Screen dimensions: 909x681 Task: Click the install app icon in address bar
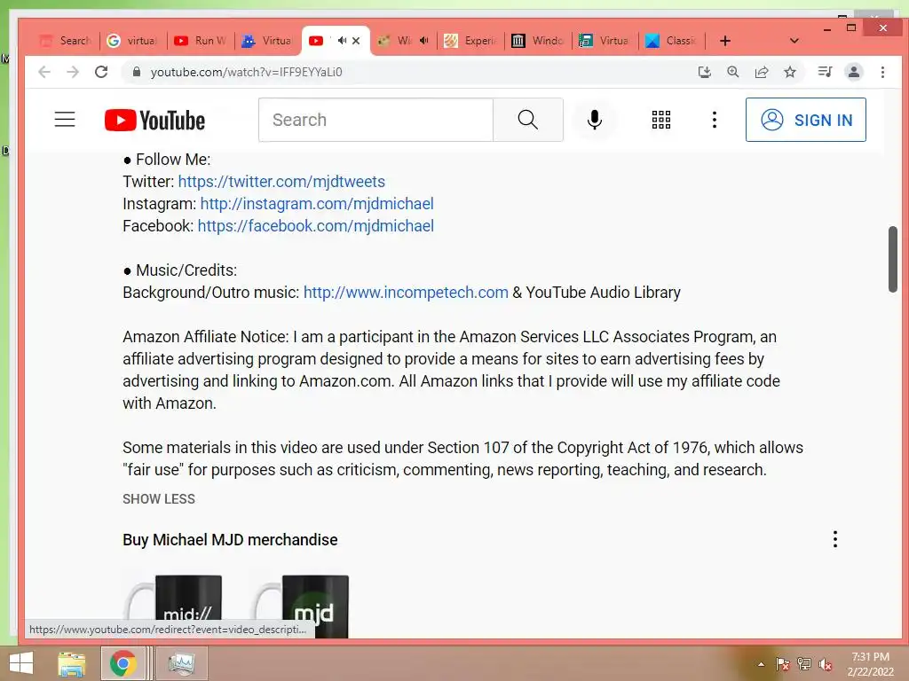[x=704, y=72]
